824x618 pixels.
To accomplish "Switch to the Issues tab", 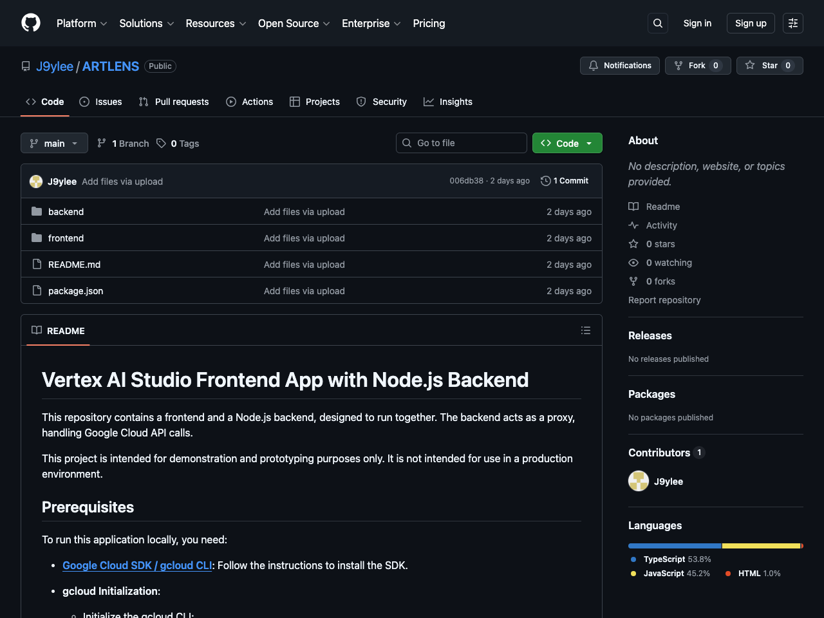I will 100,102.
